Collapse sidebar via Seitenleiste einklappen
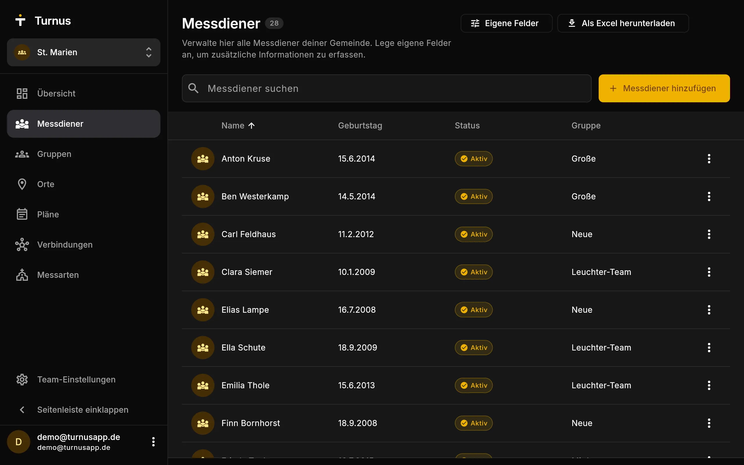744x465 pixels. (x=84, y=410)
